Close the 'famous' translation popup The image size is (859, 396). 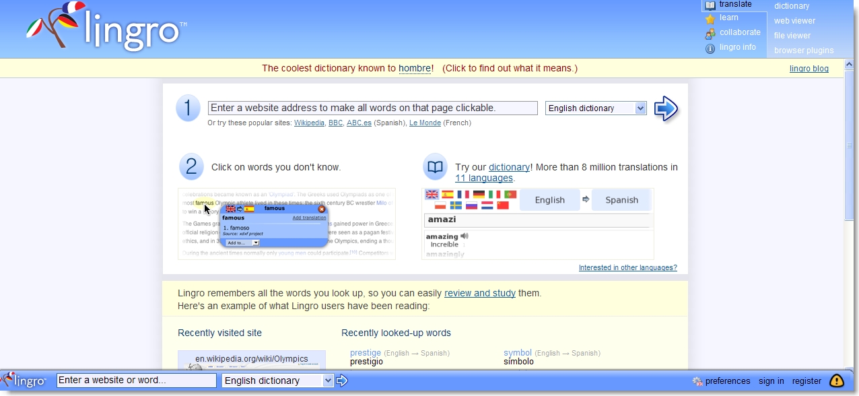point(322,209)
